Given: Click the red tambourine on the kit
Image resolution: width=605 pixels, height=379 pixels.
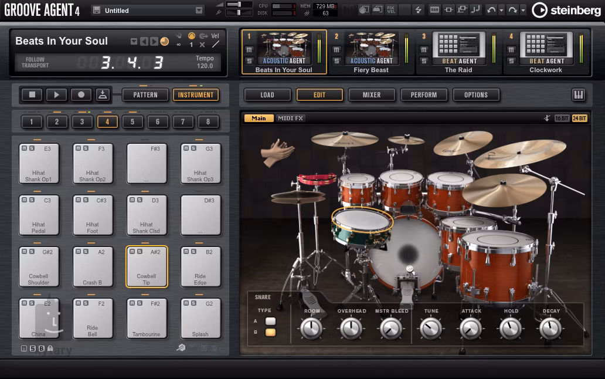Looking at the screenshot, I should 317,178.
